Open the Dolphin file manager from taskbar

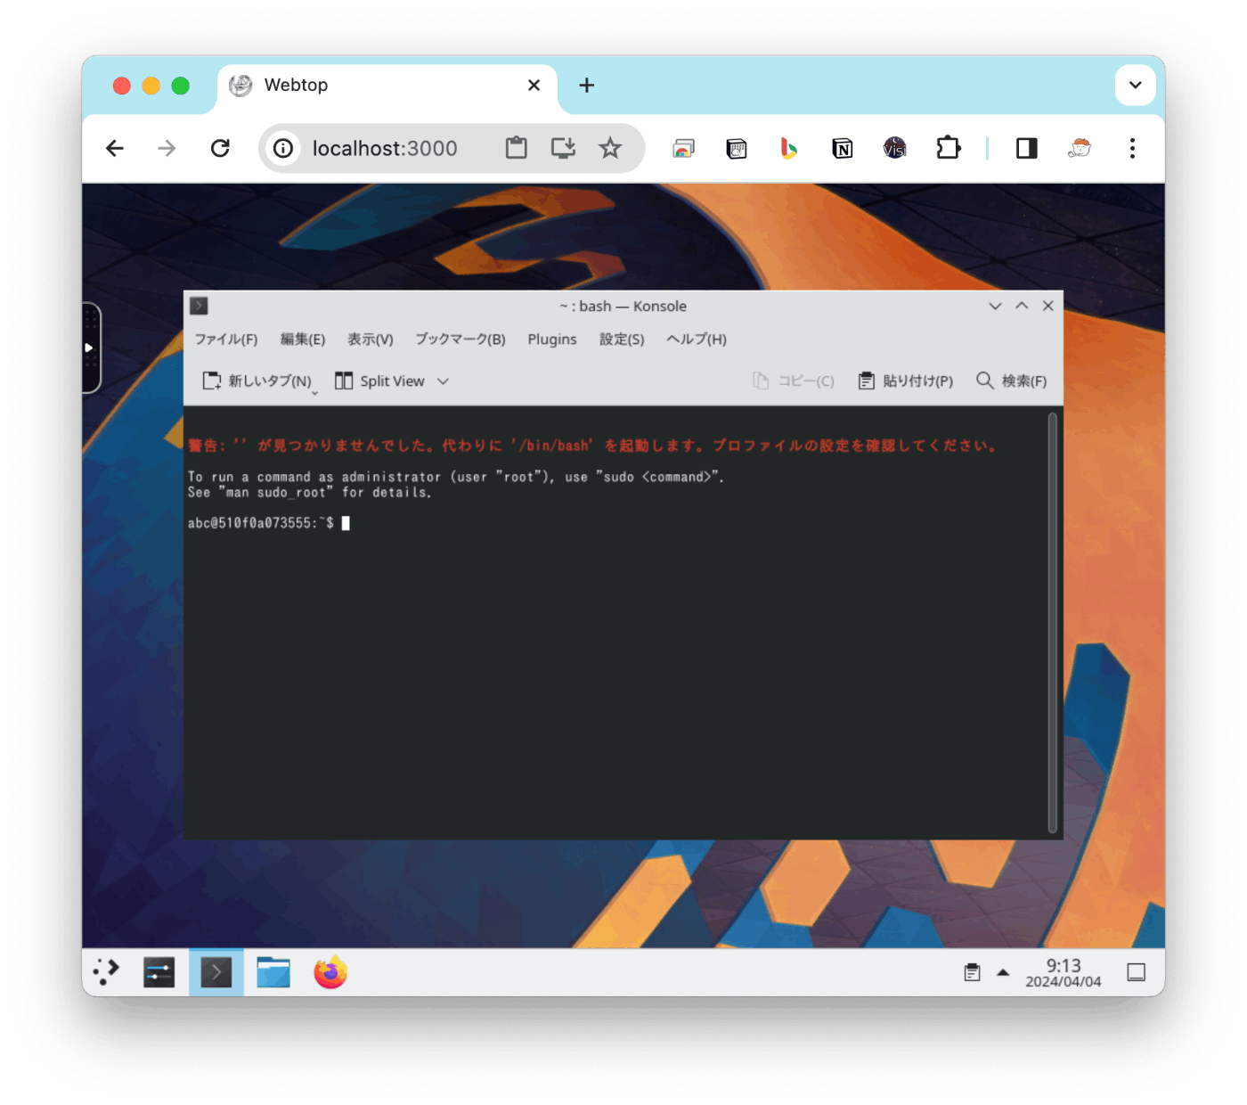pos(273,972)
